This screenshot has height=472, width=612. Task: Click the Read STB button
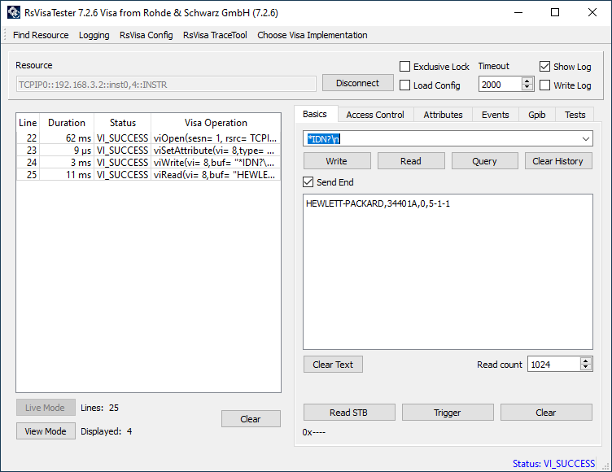click(349, 413)
